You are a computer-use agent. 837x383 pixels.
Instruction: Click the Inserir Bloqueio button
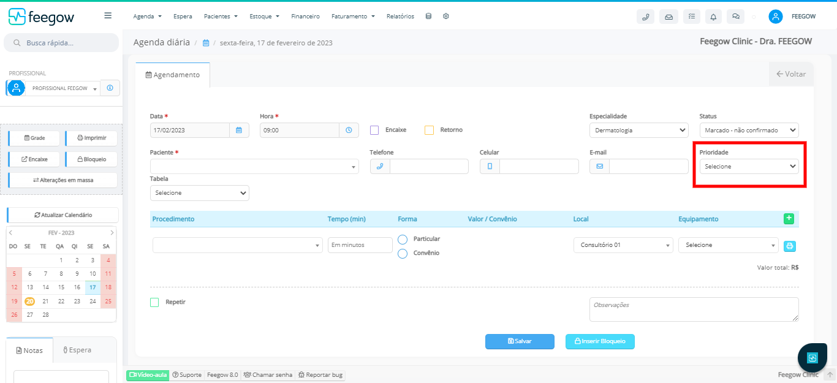point(600,341)
